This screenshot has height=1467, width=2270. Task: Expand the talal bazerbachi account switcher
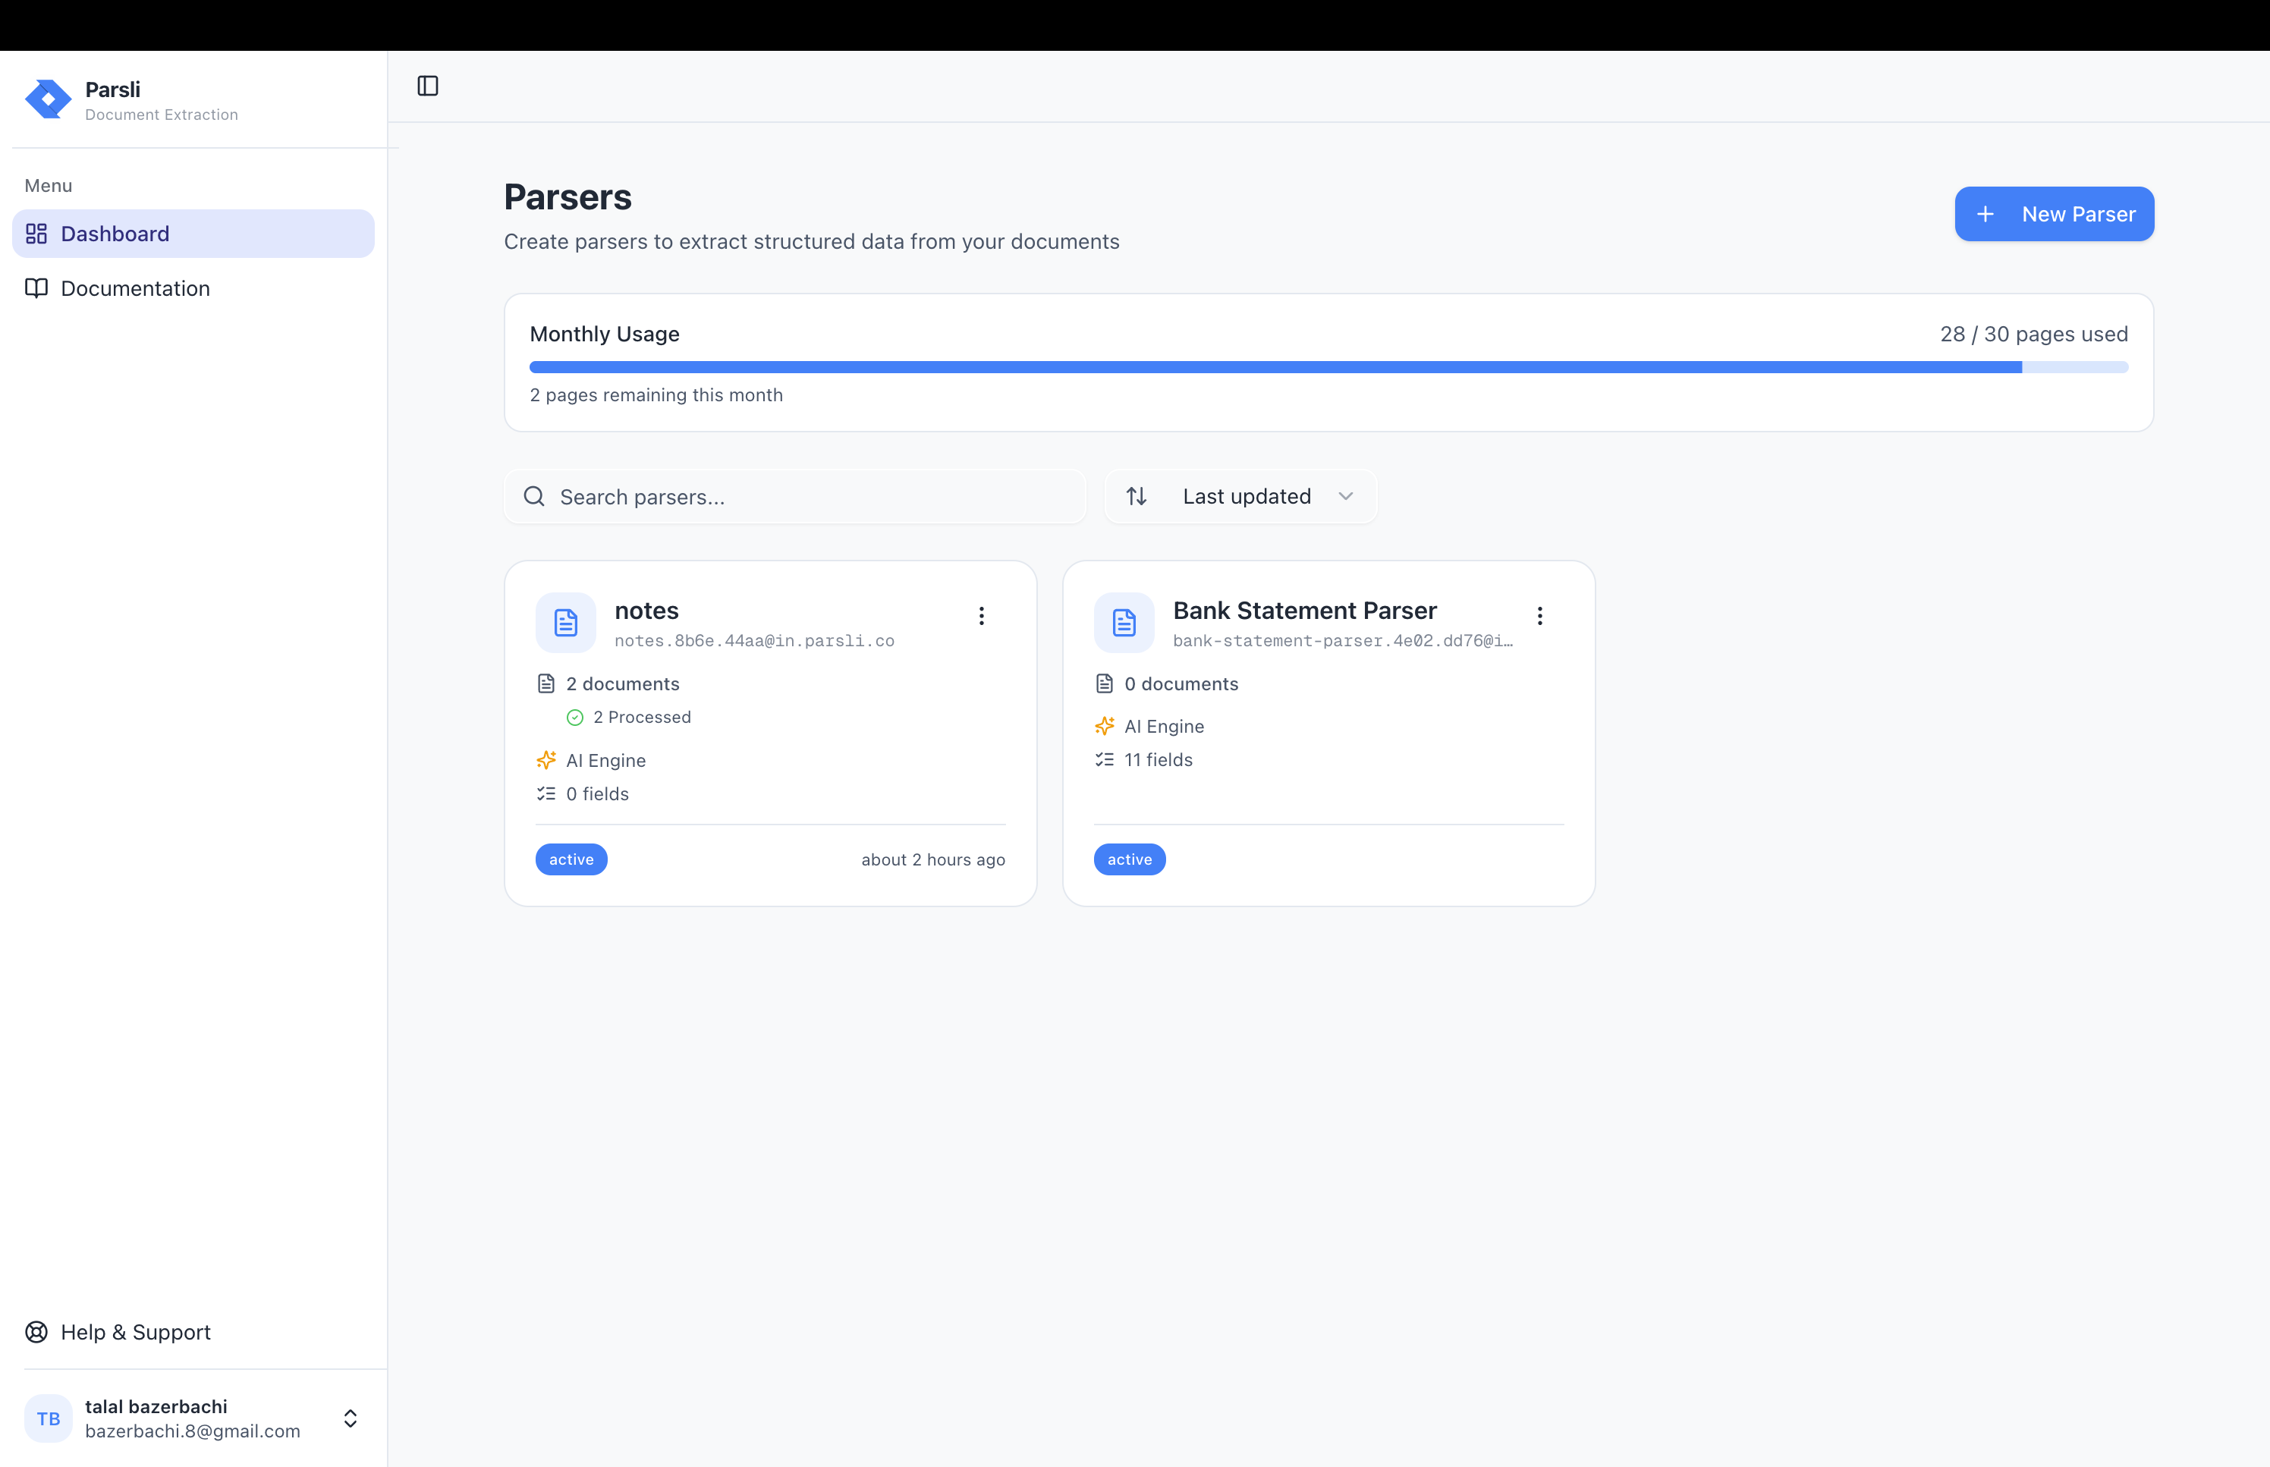[350, 1418]
